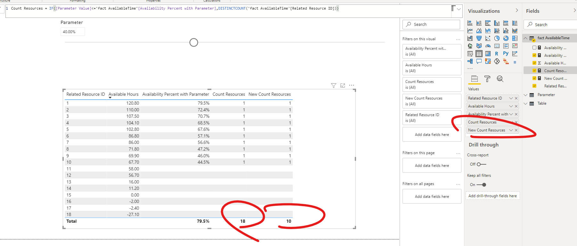Switch to the Analytics magnifier tab
This screenshot has height=246, width=577.
tap(500, 79)
